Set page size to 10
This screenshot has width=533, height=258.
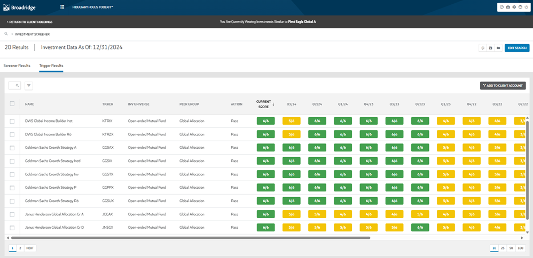point(494,248)
